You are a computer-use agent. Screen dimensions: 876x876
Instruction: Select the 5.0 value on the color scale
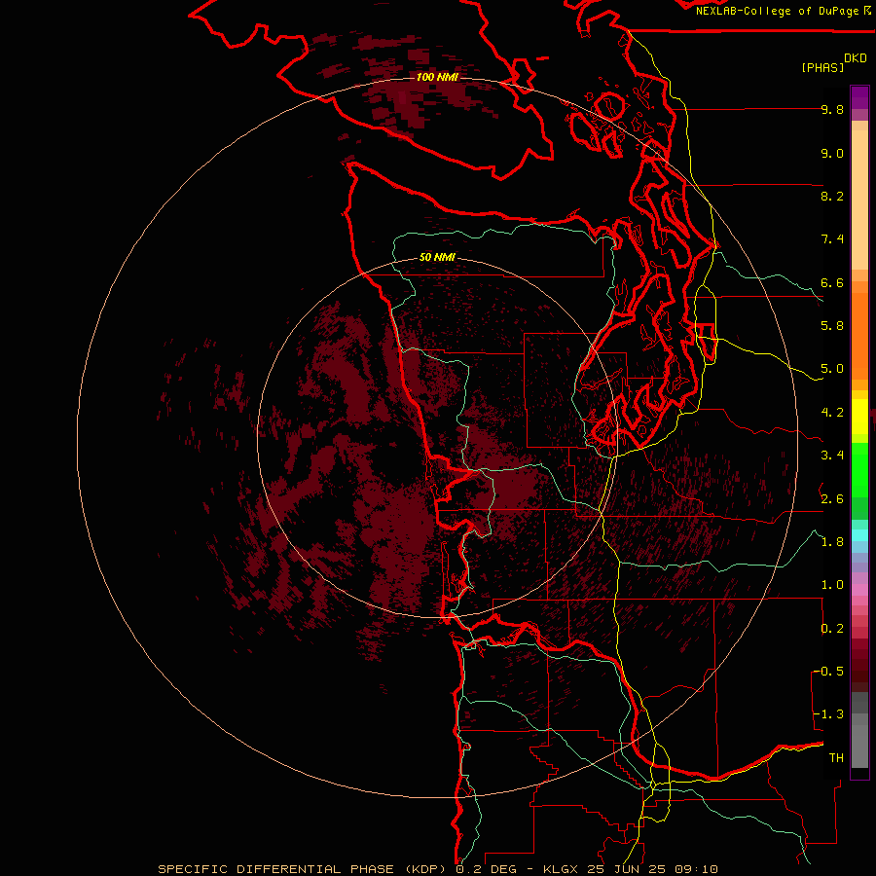click(832, 369)
